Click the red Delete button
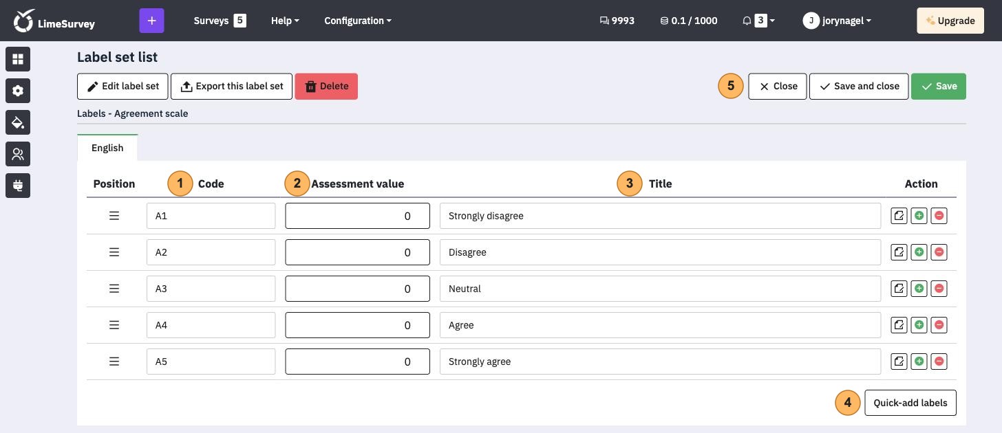 click(x=326, y=86)
